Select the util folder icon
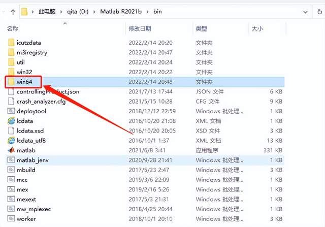 click(x=11, y=62)
